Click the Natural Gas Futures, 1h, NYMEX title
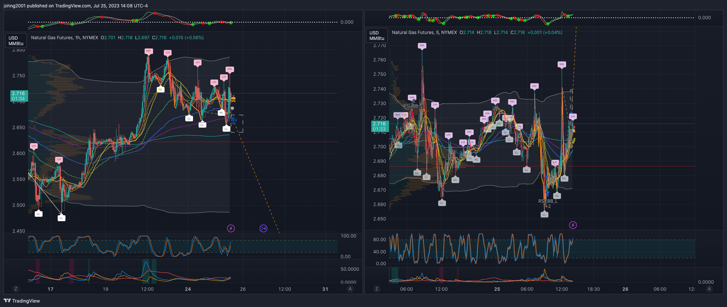This screenshot has height=307, width=727. tap(65, 38)
